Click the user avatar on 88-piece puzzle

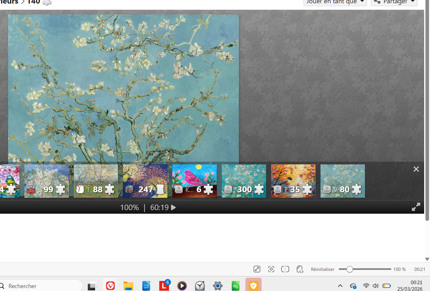(80, 189)
